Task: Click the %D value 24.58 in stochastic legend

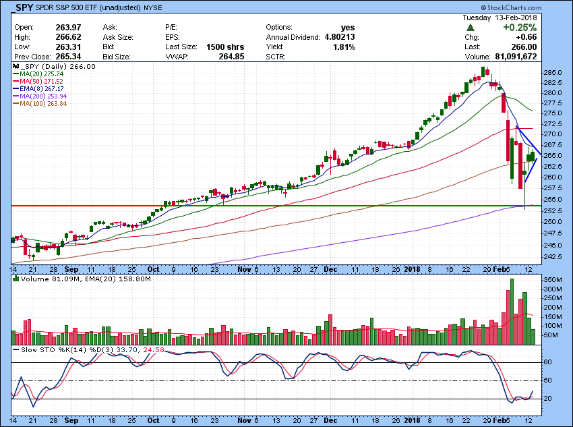Action: tap(154, 350)
